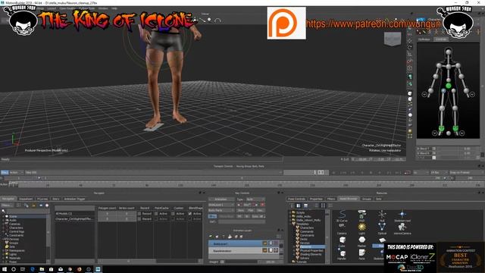Switch to the FCurves tab
Image resolution: width=485 pixels, height=273 pixels.
click(42, 199)
